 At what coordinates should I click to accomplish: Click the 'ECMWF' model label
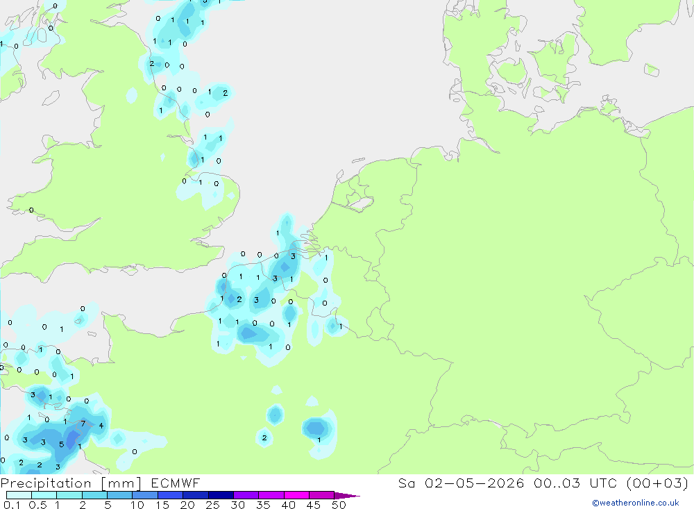176,483
